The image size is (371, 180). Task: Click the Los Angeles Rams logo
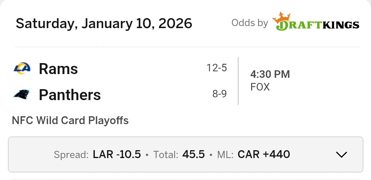tap(22, 69)
